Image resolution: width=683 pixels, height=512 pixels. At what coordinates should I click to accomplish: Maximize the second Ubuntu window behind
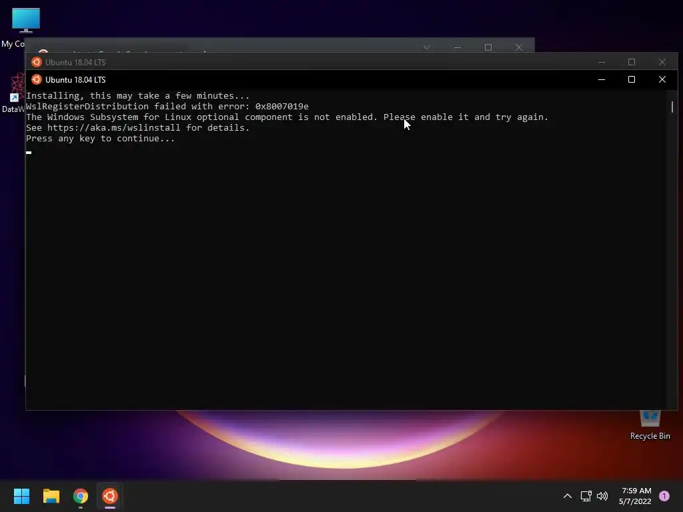pos(632,62)
